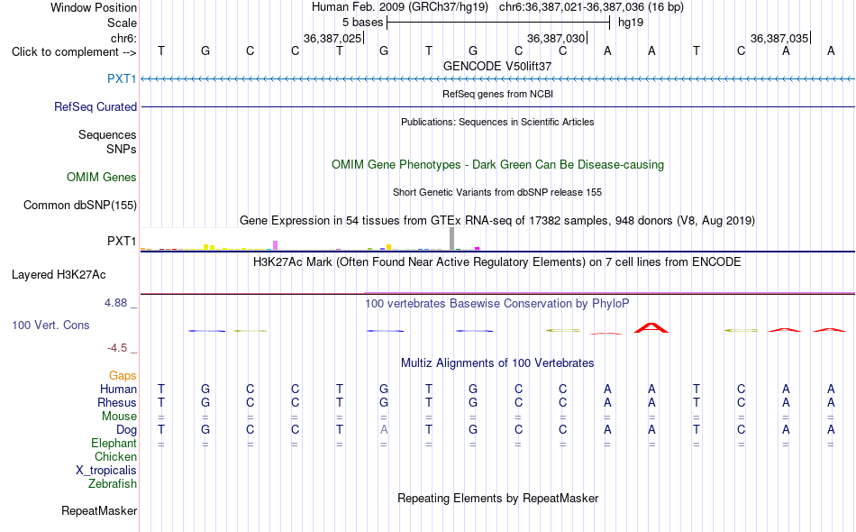This screenshot has height=532, width=856.
Task: Click the chr6:36,387,021-36,387,036 (16 bp) heading
Action: (x=591, y=7)
